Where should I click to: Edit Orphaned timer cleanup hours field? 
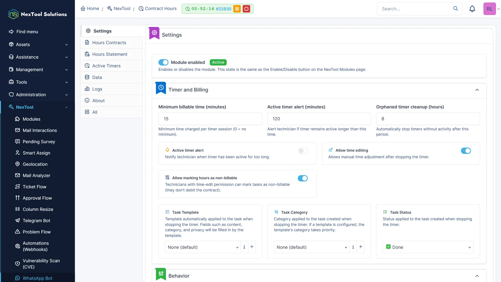[x=428, y=119]
